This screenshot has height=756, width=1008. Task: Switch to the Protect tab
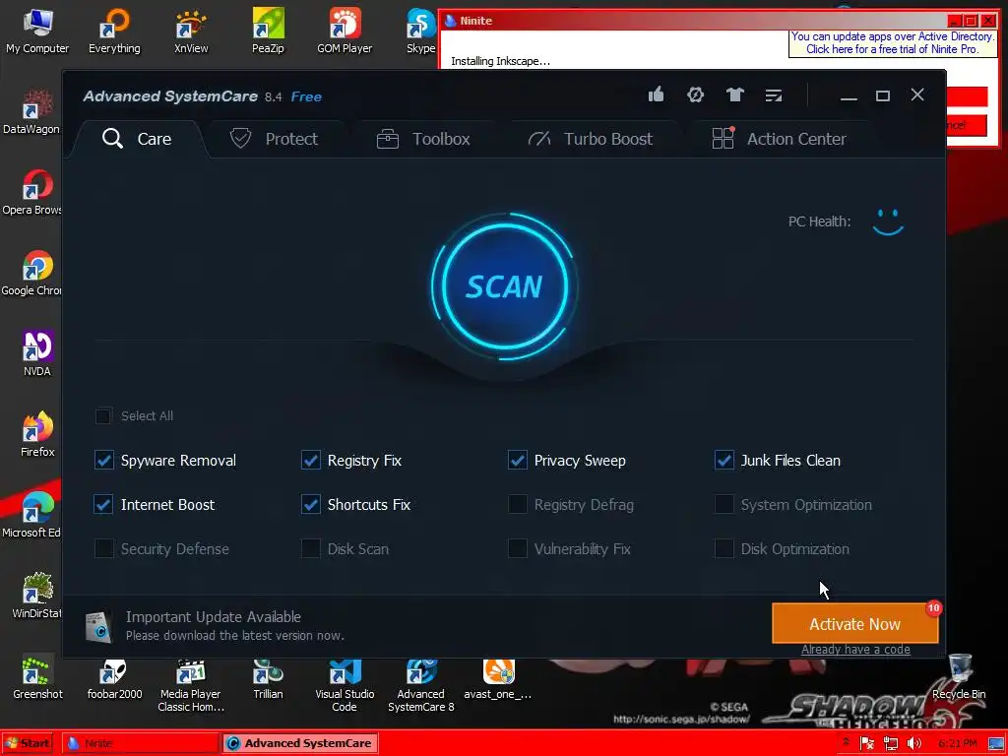[x=275, y=139]
